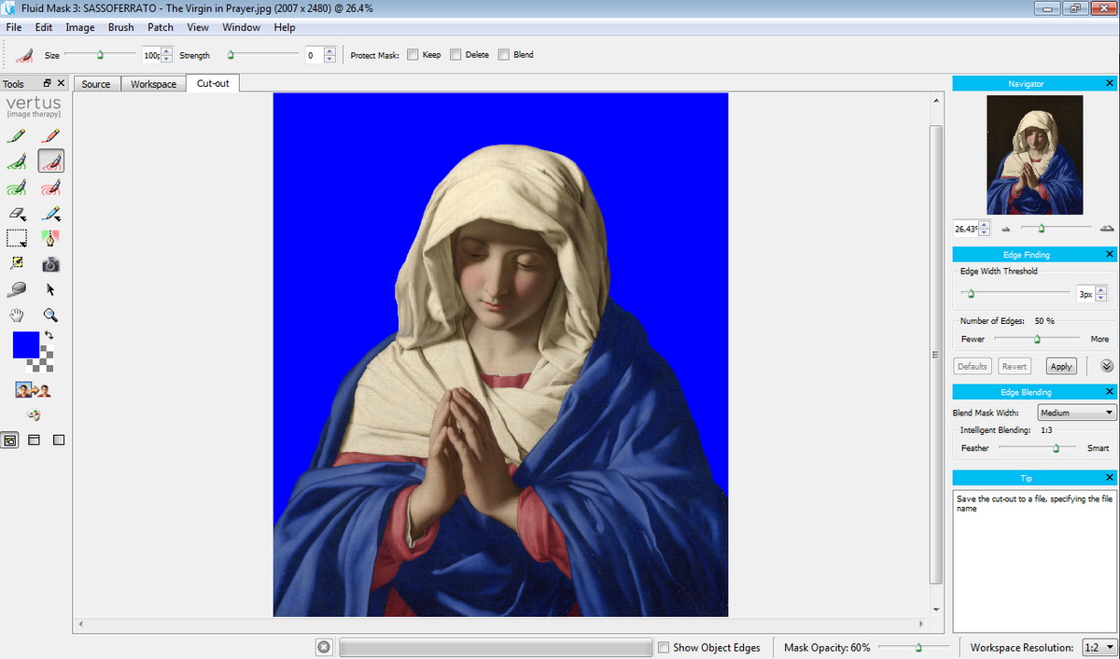The height and width of the screenshot is (659, 1120).
Task: Click the Navigator image thumbnail
Action: [1035, 155]
